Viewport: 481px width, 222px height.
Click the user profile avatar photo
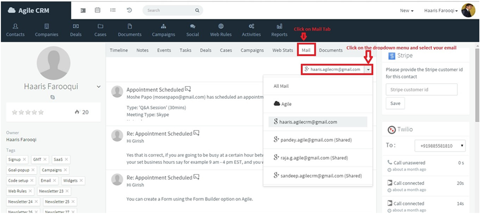pos(468,10)
